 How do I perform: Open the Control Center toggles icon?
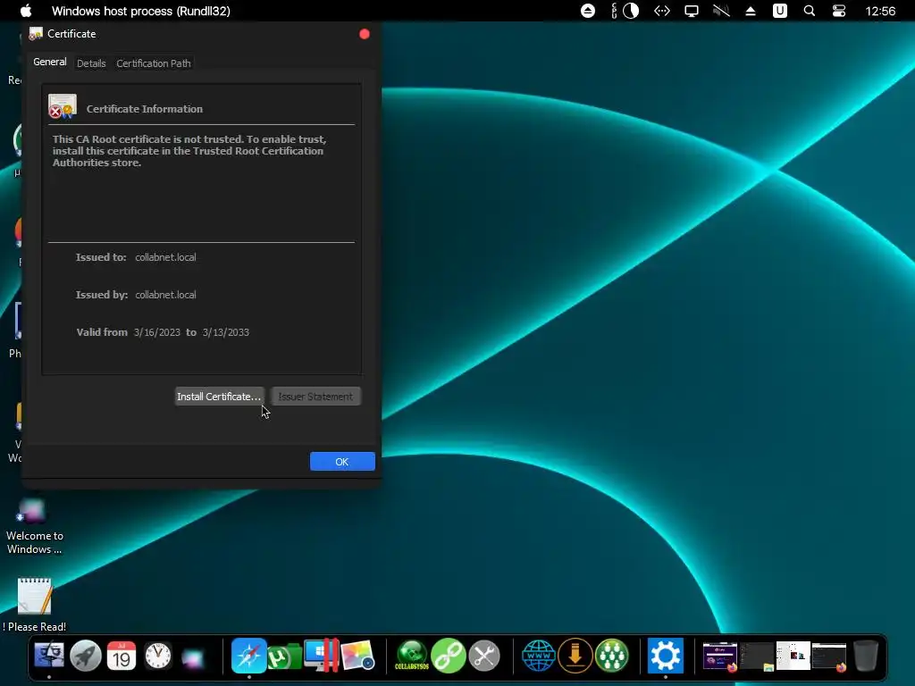839,11
